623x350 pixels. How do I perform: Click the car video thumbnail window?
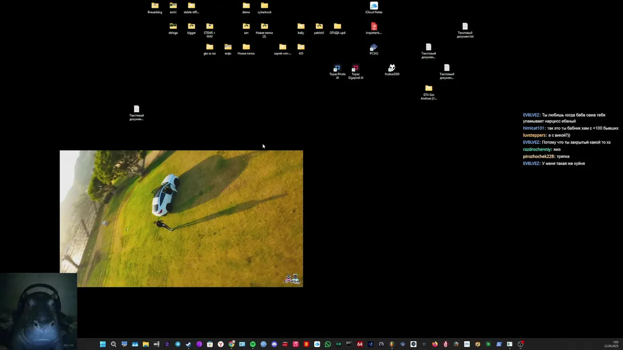[181, 218]
